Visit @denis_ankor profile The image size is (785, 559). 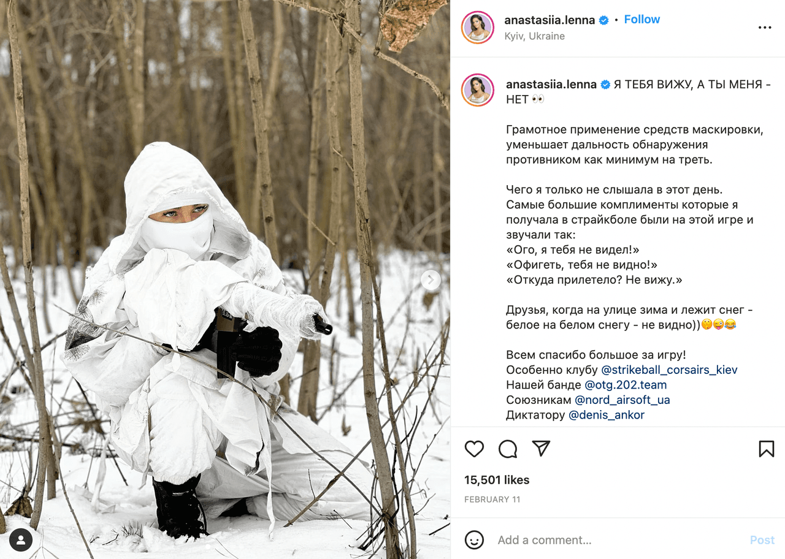tap(607, 415)
